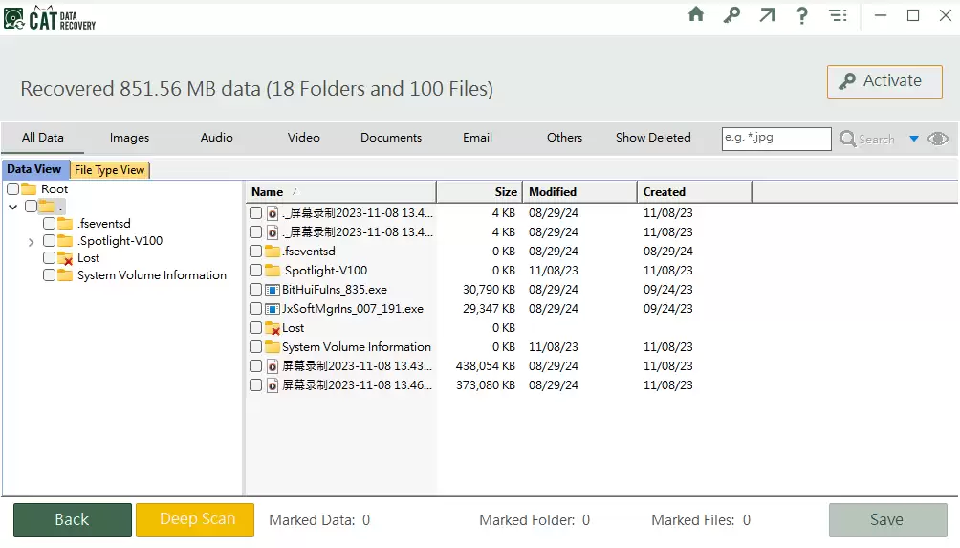
Task: Click the magnifier Search icon
Action: click(848, 139)
